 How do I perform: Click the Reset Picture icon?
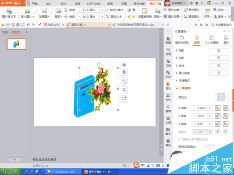point(186,16)
